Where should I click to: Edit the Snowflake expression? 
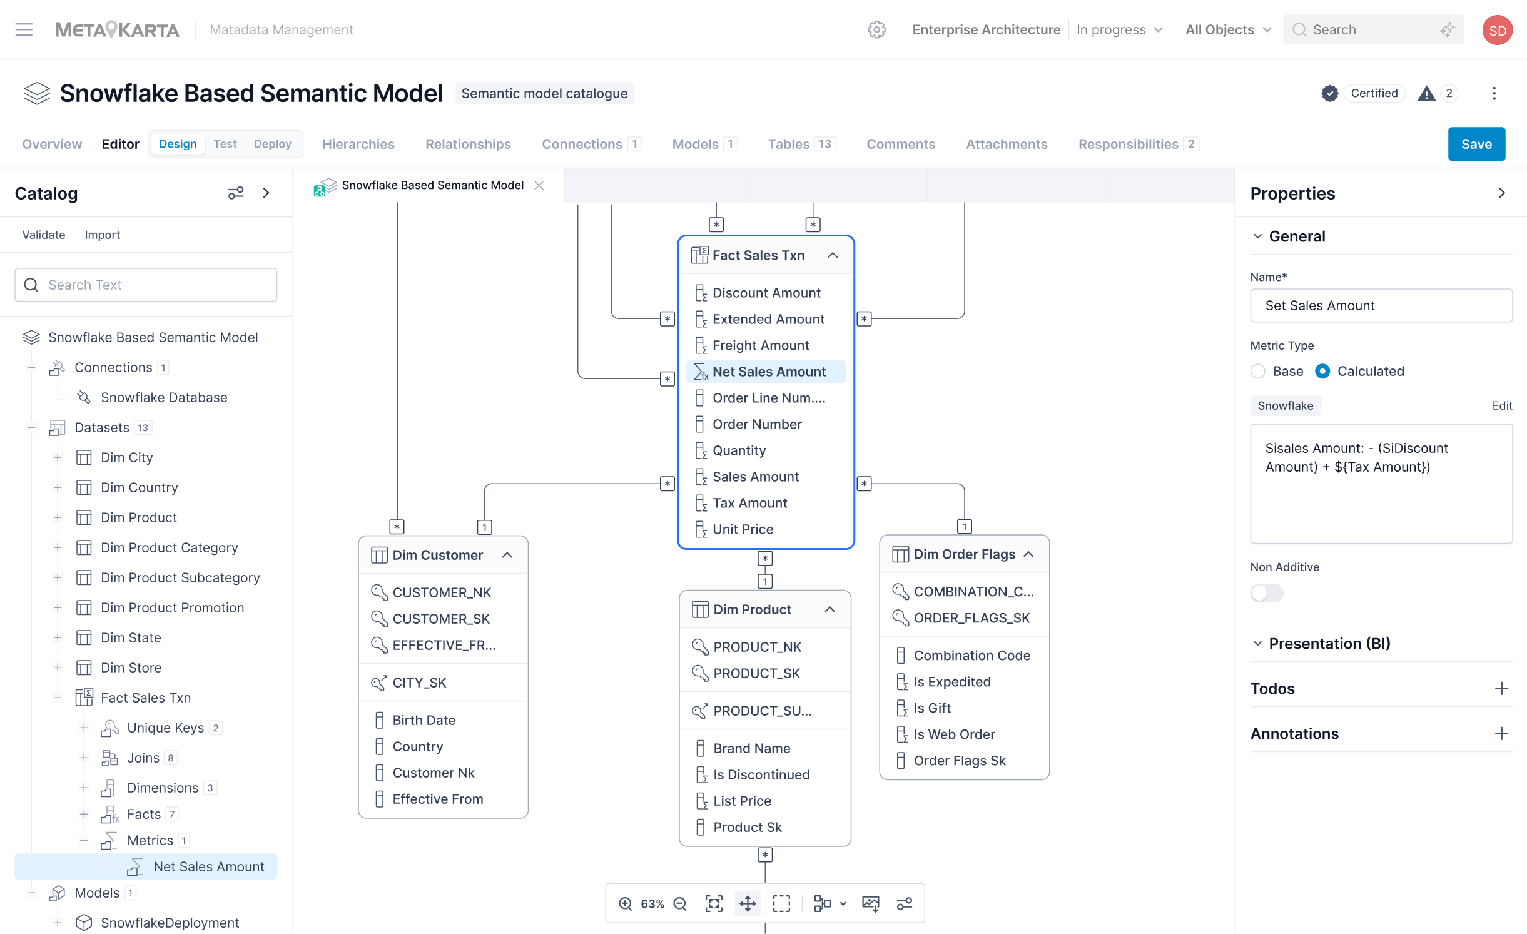pos(1502,405)
